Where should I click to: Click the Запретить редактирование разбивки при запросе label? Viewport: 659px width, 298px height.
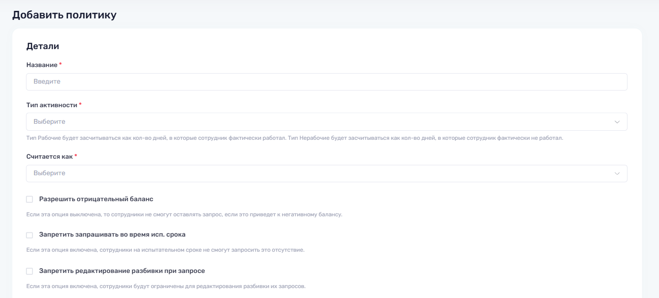click(x=122, y=271)
